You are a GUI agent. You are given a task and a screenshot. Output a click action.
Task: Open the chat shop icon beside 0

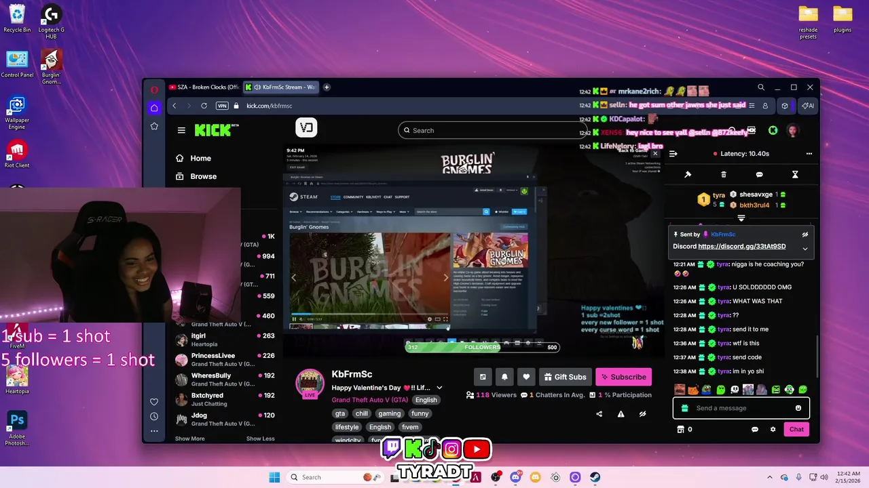click(x=680, y=429)
